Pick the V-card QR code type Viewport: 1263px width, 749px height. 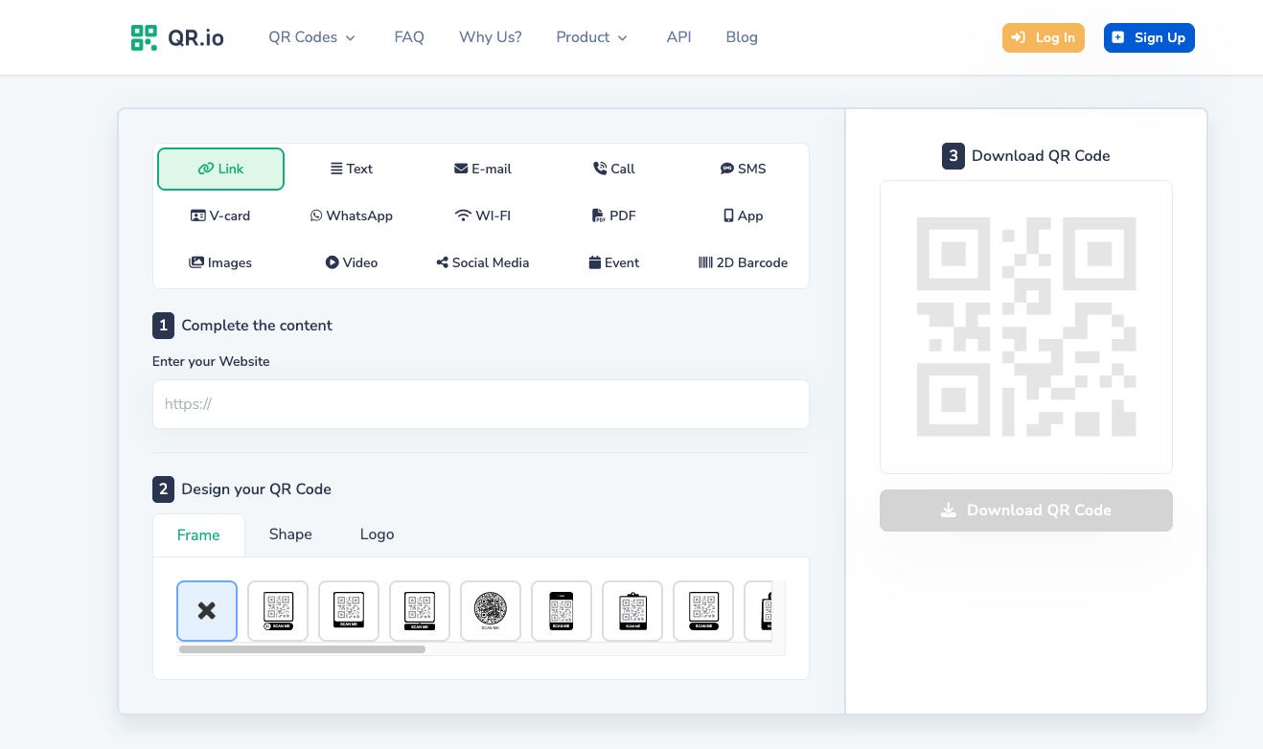coord(220,216)
